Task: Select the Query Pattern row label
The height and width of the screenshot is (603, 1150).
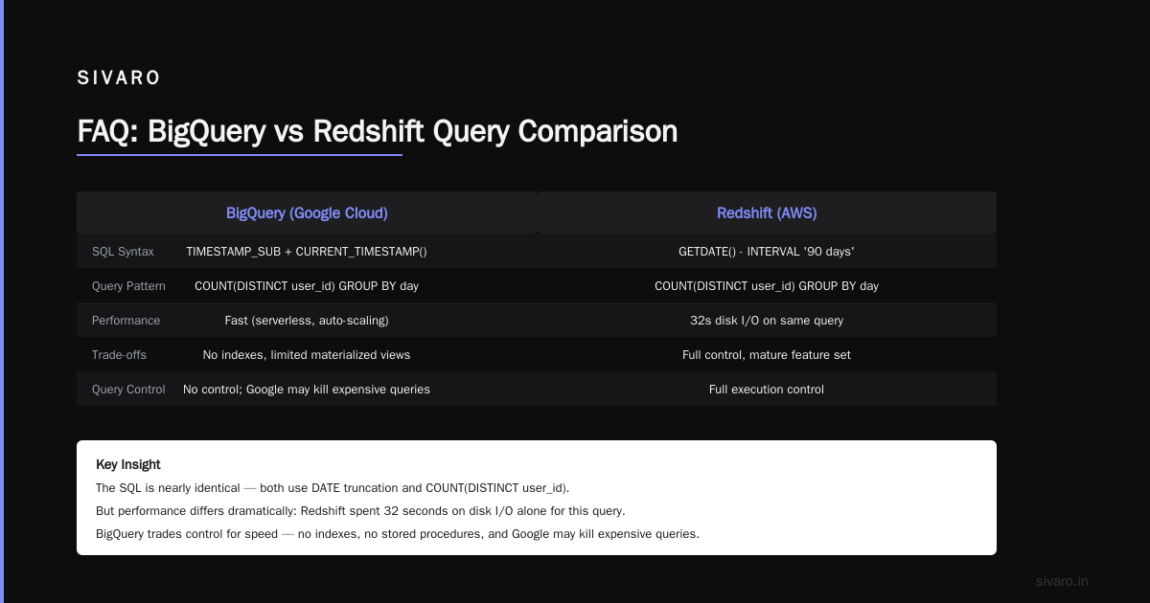Action: click(x=128, y=285)
